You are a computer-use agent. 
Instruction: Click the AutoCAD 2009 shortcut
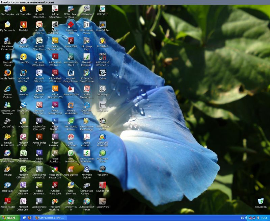(71, 89)
